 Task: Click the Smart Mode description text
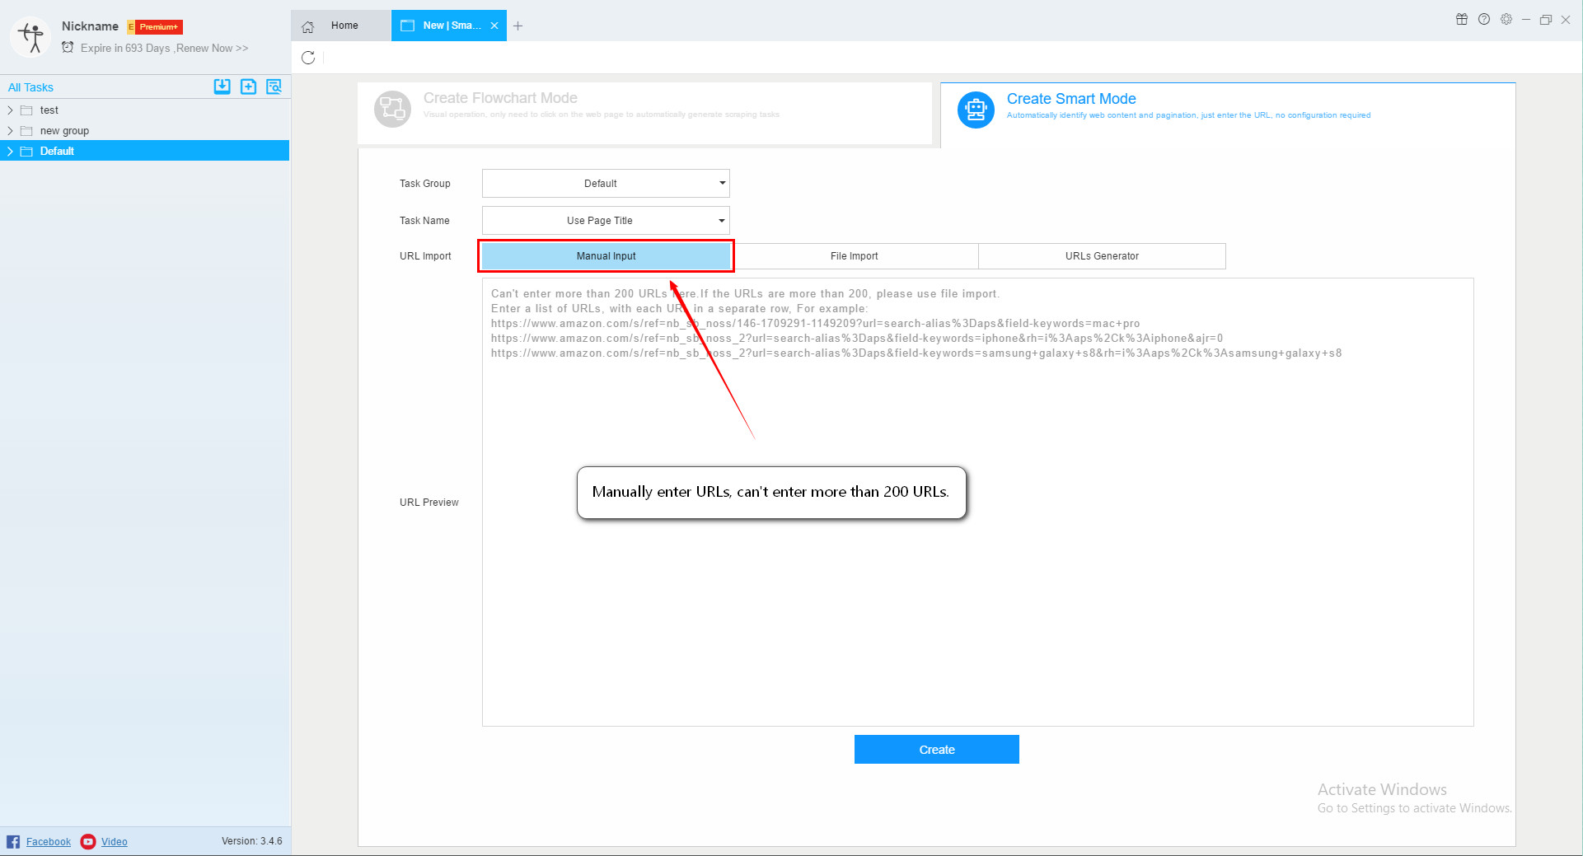click(1188, 115)
